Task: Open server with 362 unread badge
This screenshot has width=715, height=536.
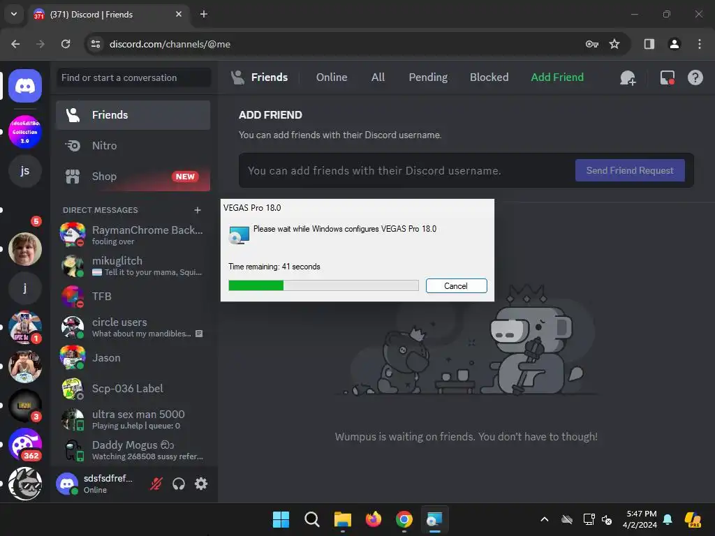Action: click(x=25, y=445)
